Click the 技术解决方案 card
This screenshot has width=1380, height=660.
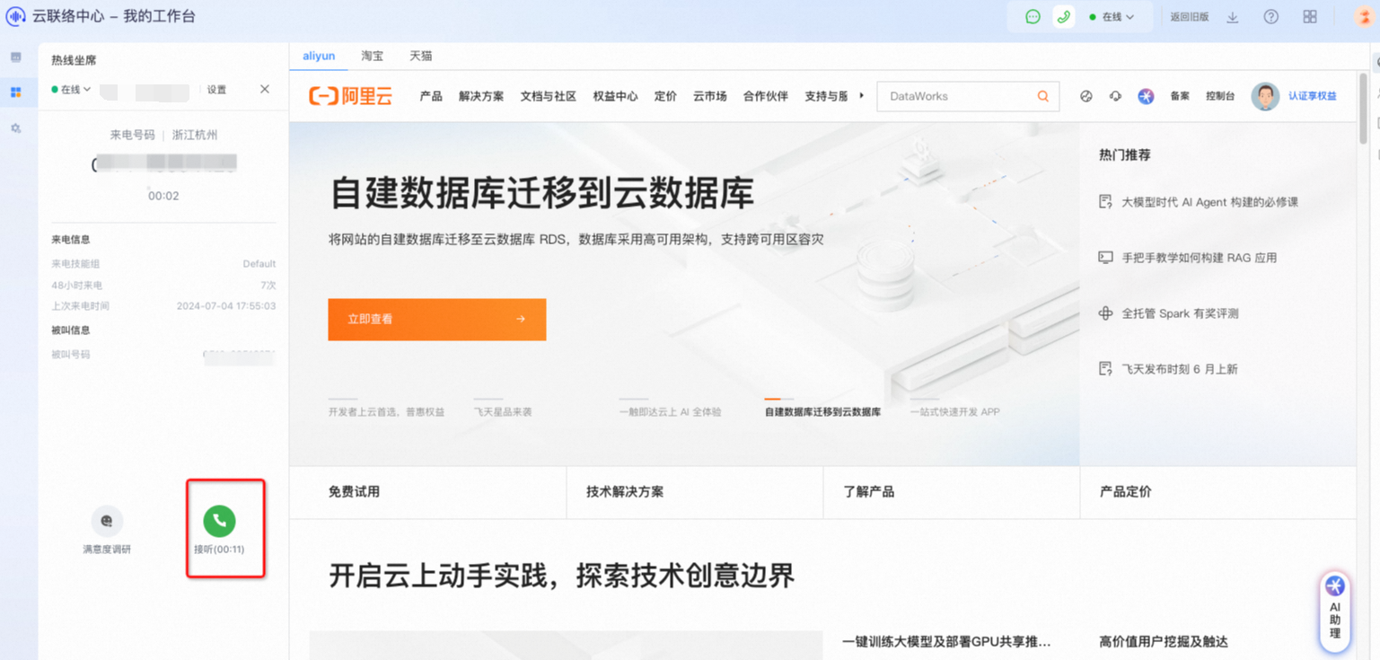(x=694, y=492)
